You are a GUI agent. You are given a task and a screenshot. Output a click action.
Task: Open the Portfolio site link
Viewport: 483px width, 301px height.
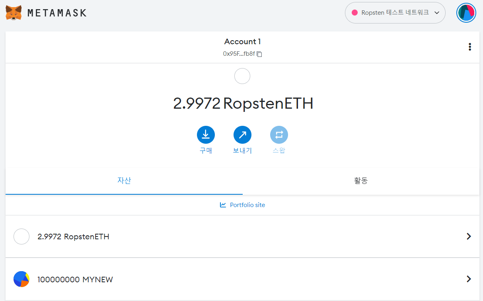[x=242, y=205]
